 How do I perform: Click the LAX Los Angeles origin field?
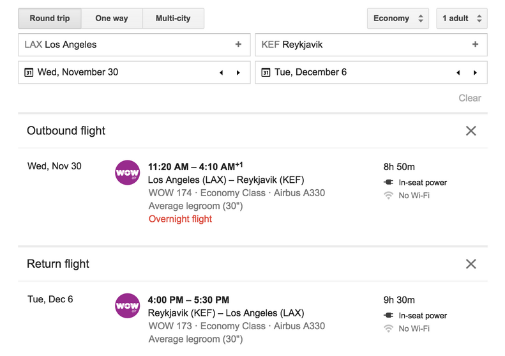coord(134,45)
